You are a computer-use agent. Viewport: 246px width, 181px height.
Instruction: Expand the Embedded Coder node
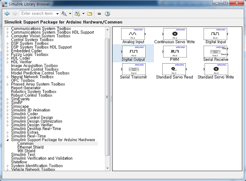[x=8, y=51]
